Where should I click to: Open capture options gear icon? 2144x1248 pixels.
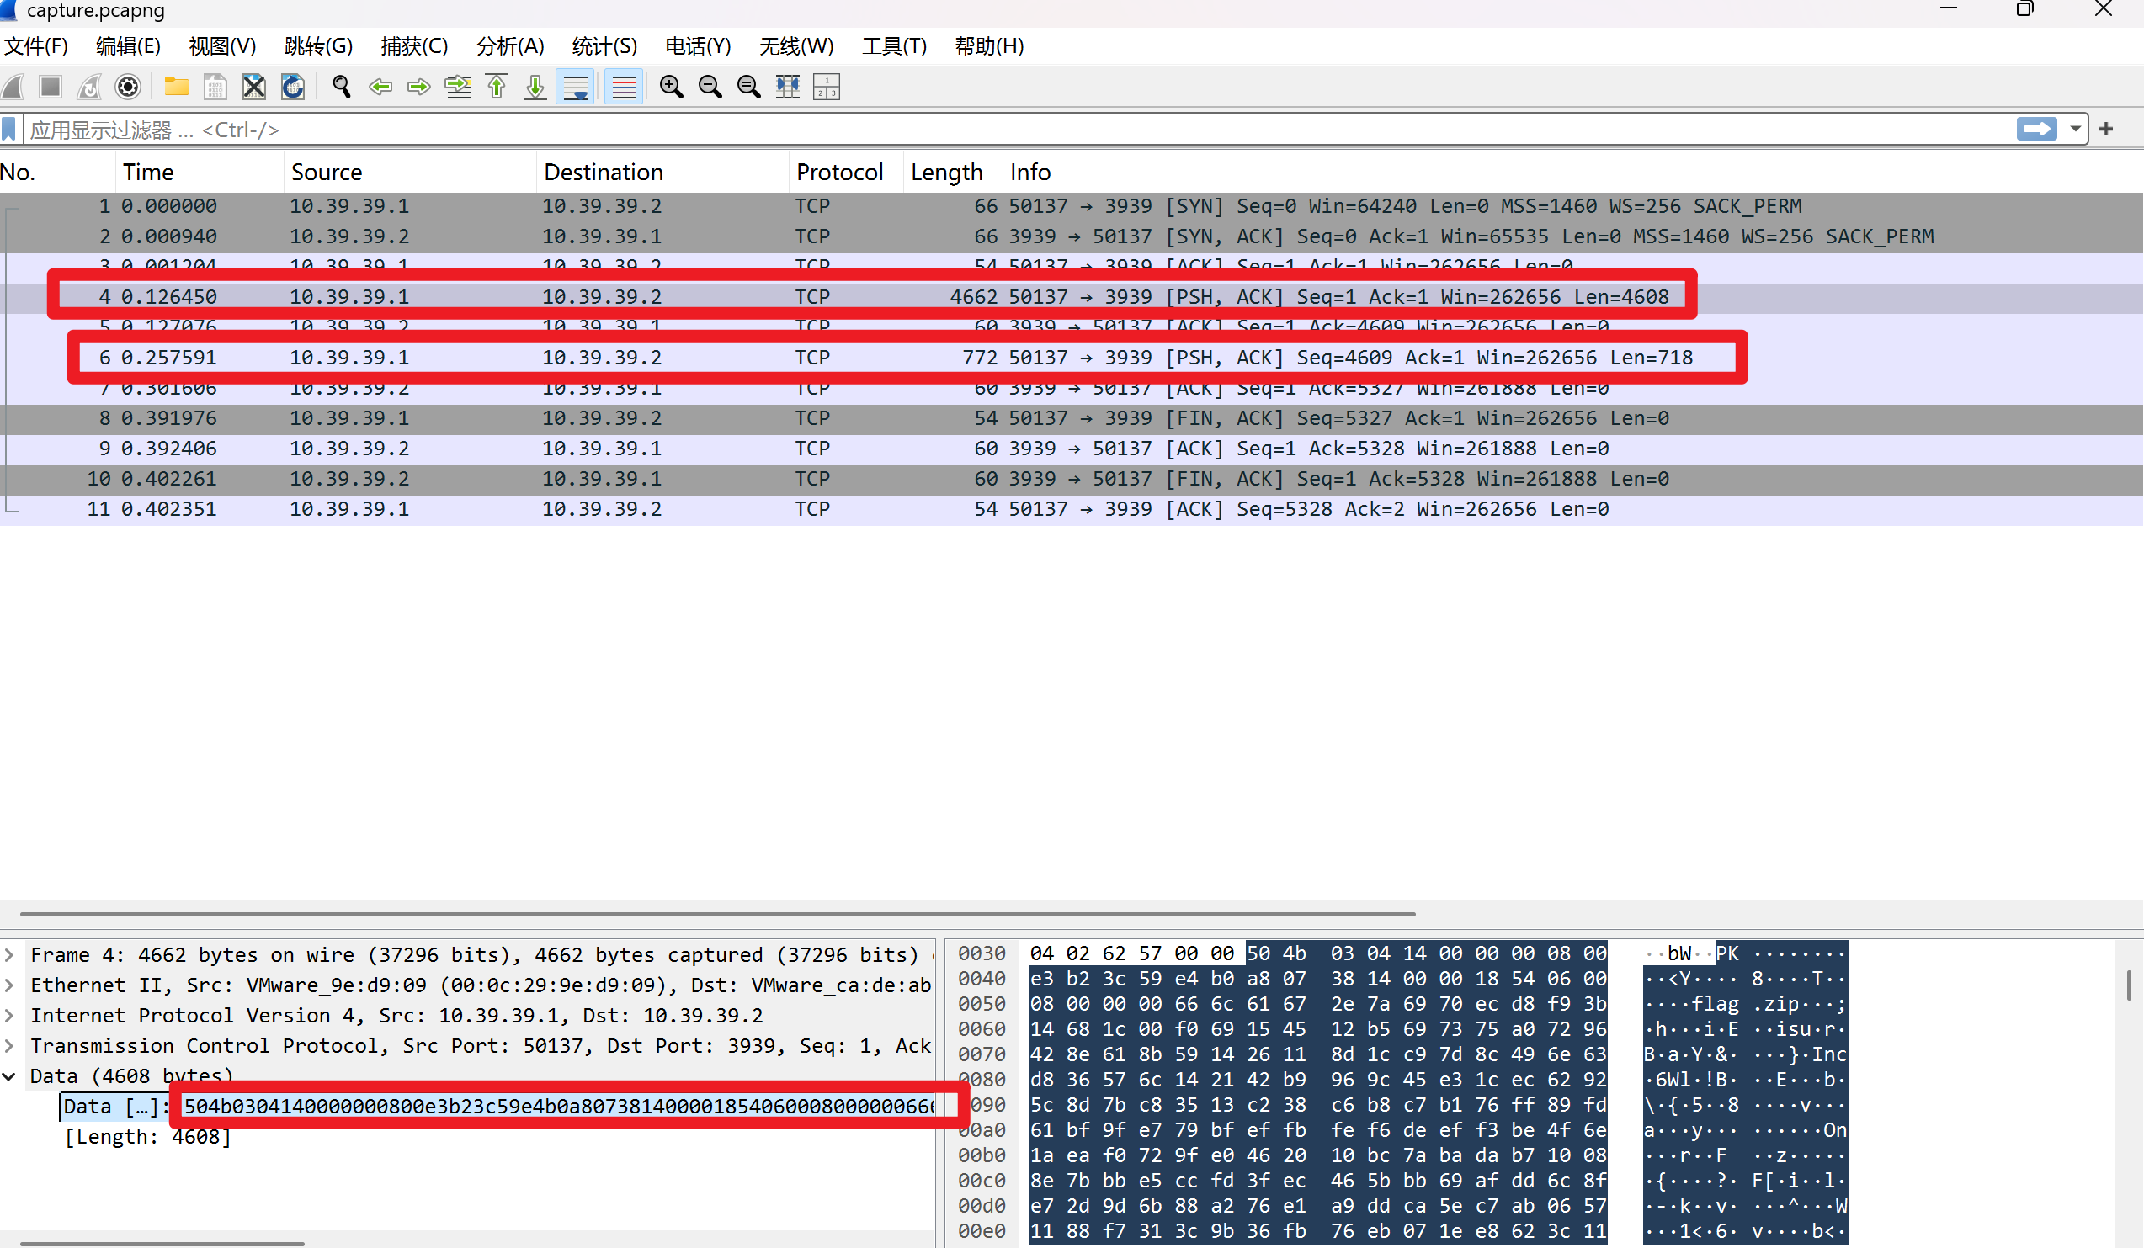tap(128, 87)
